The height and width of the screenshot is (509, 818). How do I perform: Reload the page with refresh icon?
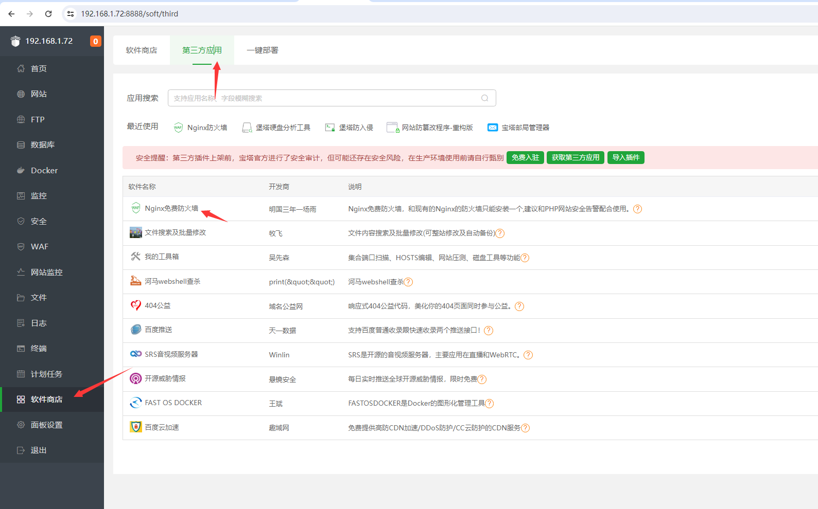48,14
